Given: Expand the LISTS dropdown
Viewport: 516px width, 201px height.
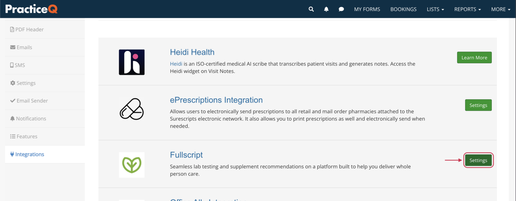Looking at the screenshot, I should point(435,9).
